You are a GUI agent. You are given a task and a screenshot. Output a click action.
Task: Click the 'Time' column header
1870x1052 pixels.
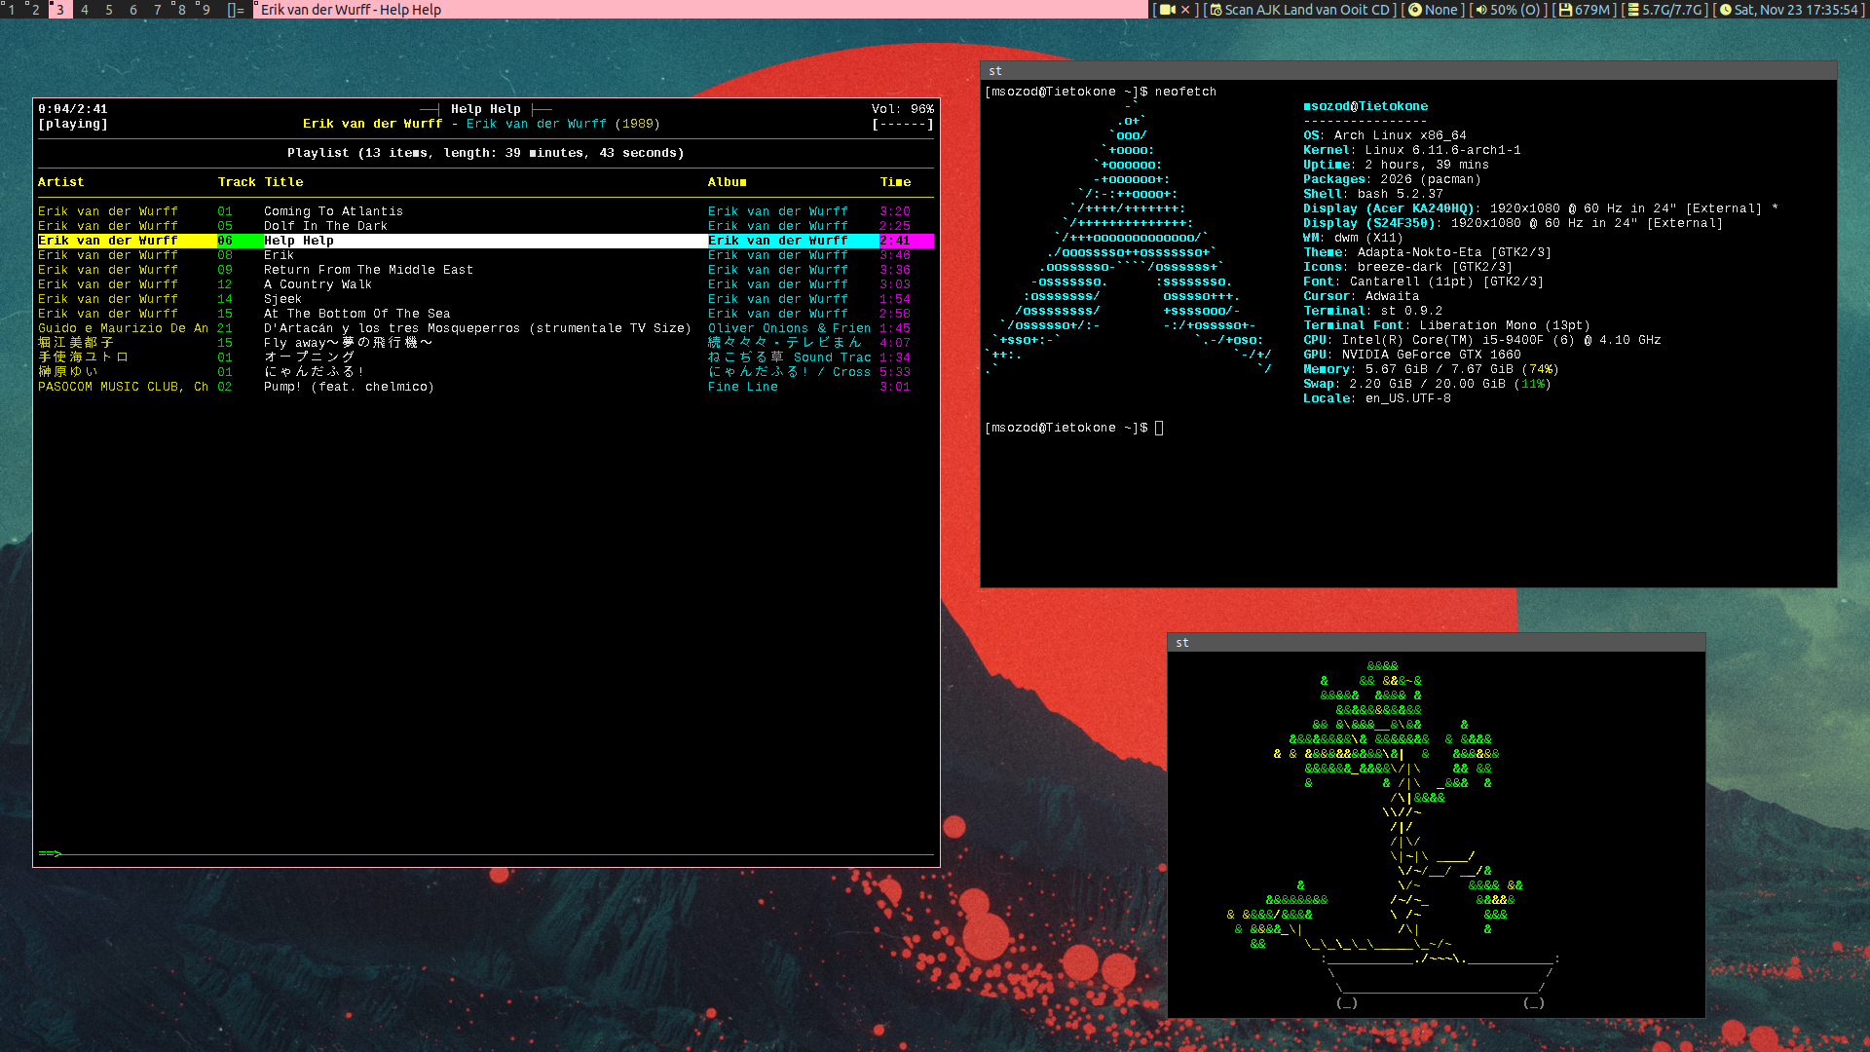pos(896,182)
